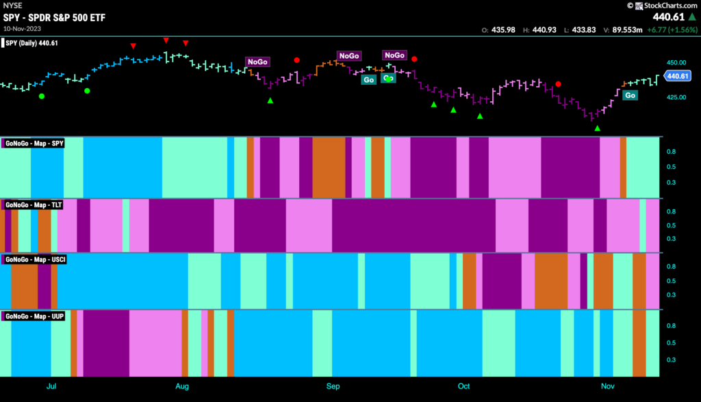Click the StockCharts.com logo icon

pyautogui.click(x=639, y=5)
